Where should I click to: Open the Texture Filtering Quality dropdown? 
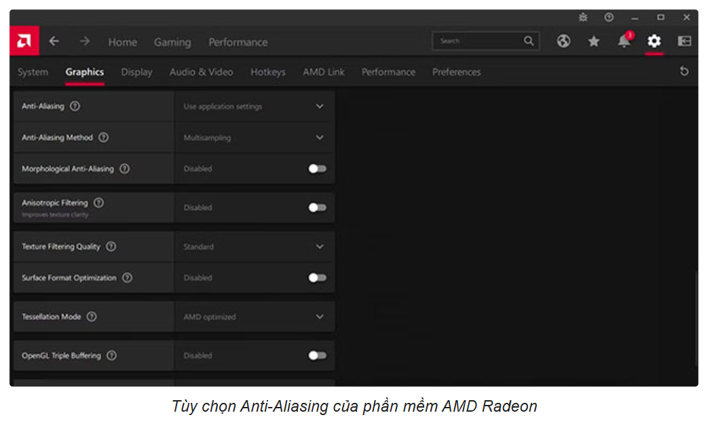click(x=320, y=247)
